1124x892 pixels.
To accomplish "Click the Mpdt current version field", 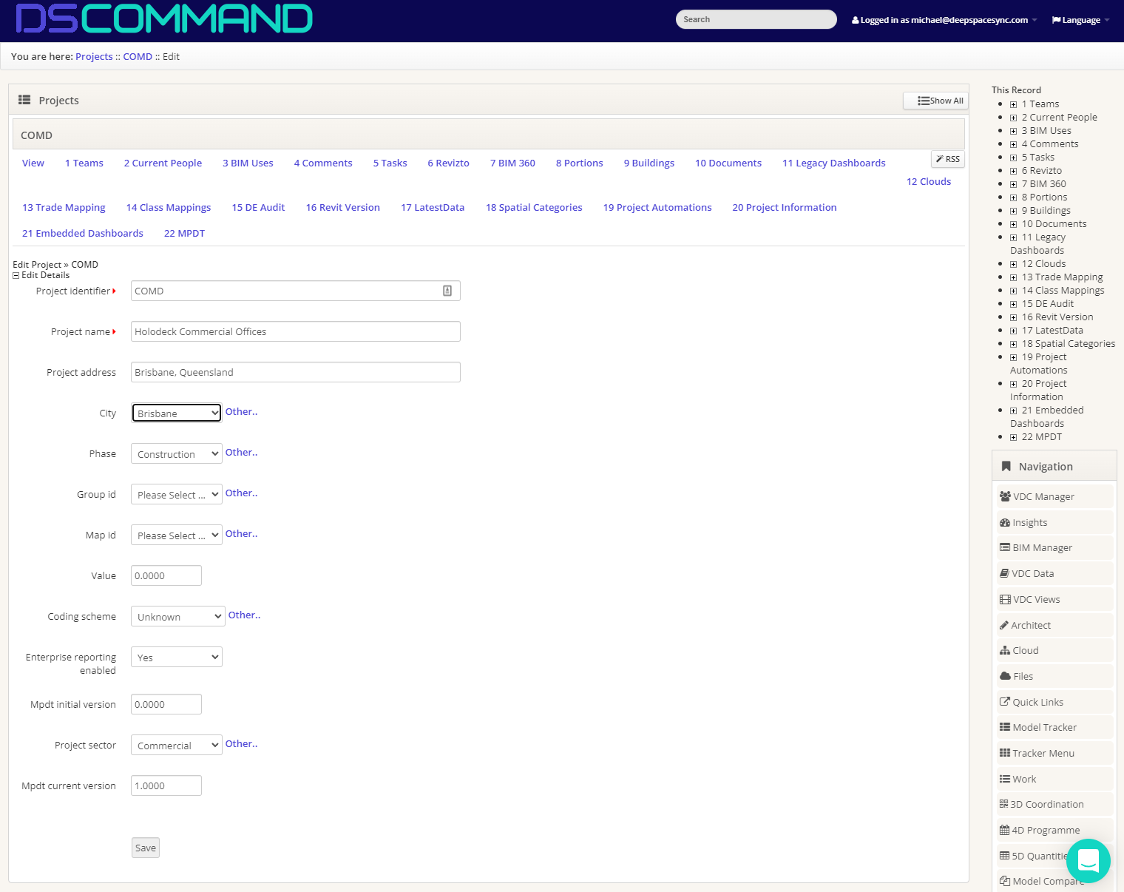I will [166, 785].
